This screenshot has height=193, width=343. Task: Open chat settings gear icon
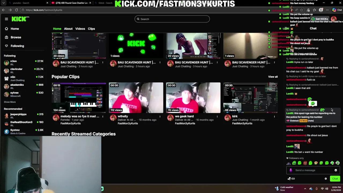[x=326, y=179]
